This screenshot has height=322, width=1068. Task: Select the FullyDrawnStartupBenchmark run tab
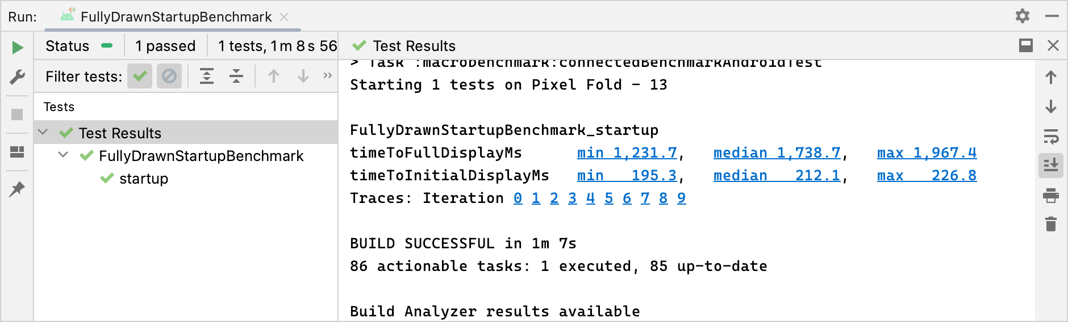tap(176, 17)
